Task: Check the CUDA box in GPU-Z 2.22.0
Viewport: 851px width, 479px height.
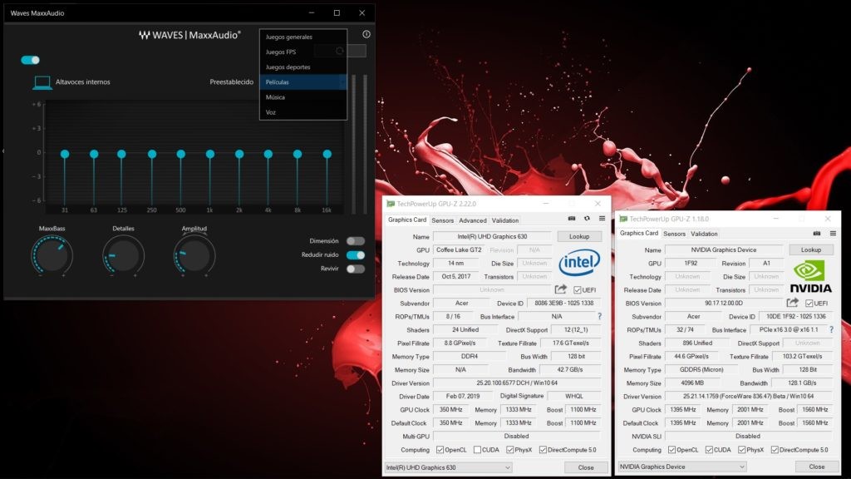Action: click(x=477, y=450)
